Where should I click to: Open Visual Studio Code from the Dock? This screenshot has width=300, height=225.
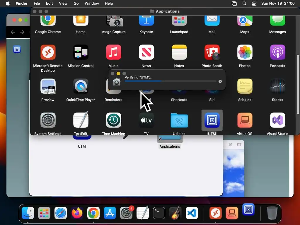pos(192,213)
